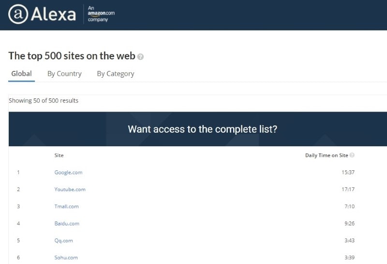This screenshot has height=264, width=387.
Task: Select the Sohu.com site link
Action: tap(66, 258)
